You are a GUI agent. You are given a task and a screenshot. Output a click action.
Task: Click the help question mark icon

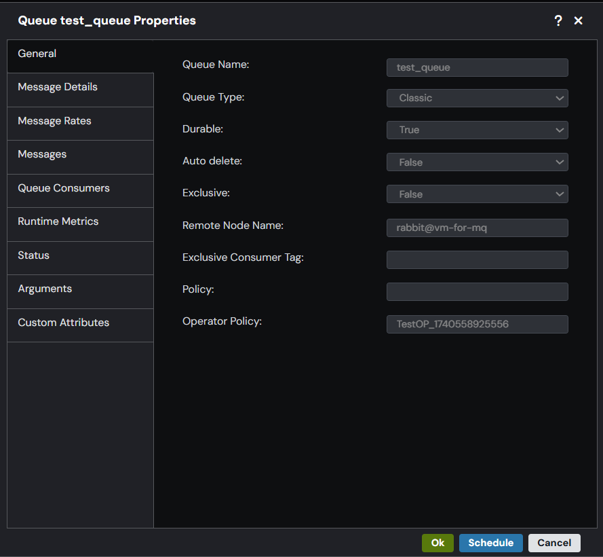point(558,21)
